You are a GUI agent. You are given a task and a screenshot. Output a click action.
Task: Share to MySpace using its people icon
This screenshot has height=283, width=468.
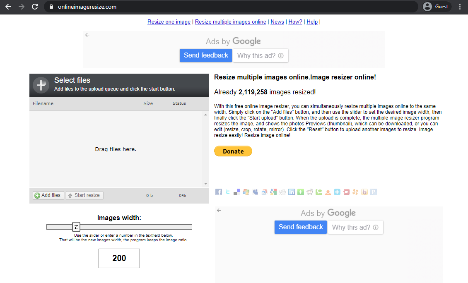[255, 192]
